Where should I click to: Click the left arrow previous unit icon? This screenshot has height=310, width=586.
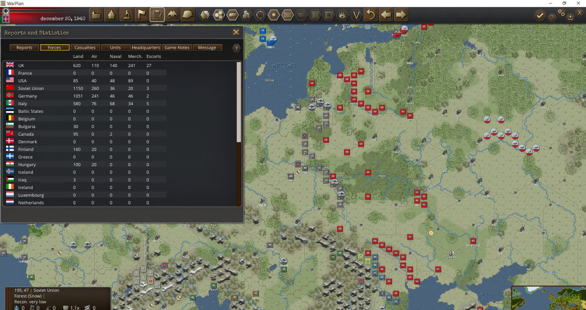click(386, 15)
